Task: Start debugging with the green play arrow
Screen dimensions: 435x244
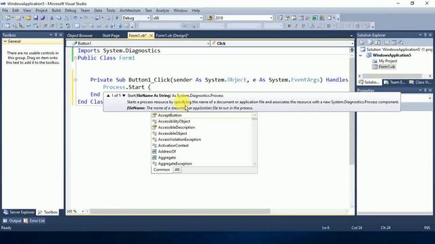Action: (117, 18)
